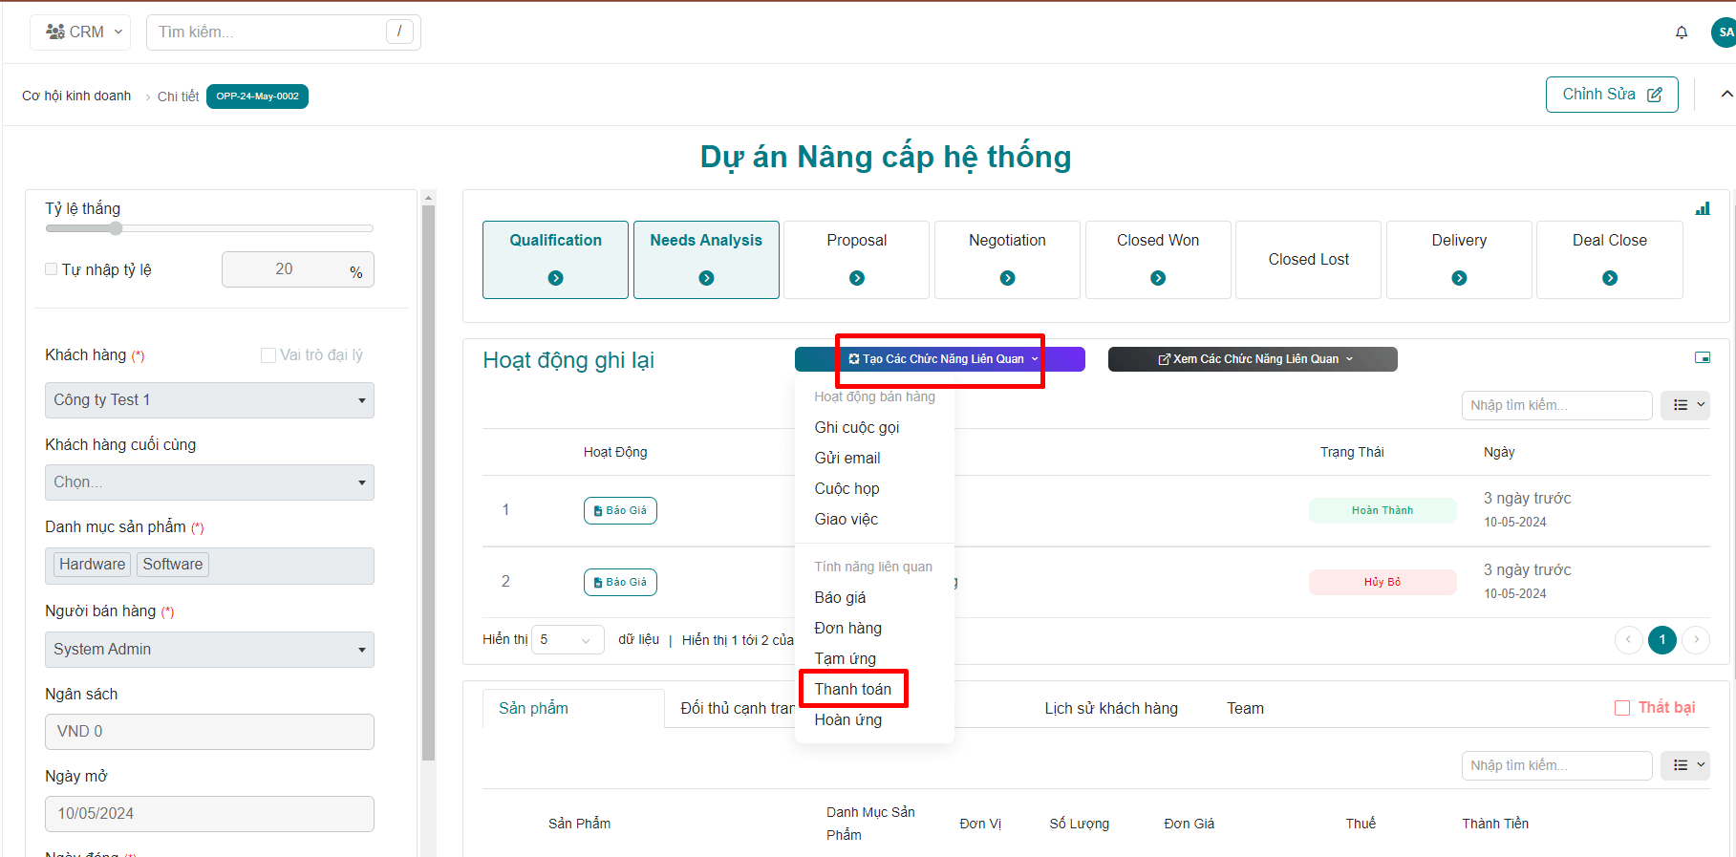Screen dimensions: 1736x857
Task: Expand the CRM module dropdown
Action: point(84,32)
